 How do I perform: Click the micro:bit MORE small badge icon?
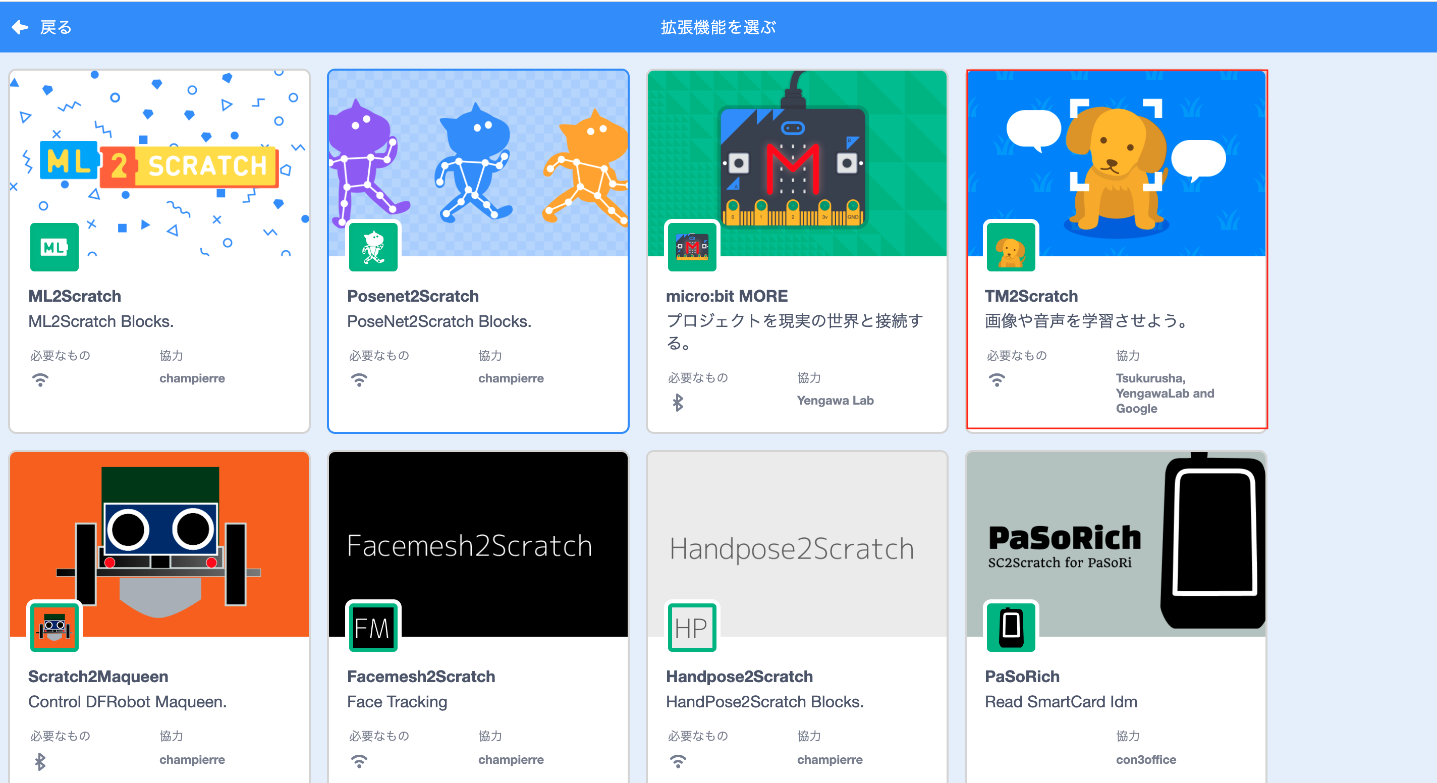coord(692,247)
